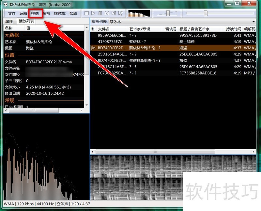Click the playing track indicator arrow beside BD74F0CFB2F

click(94, 48)
